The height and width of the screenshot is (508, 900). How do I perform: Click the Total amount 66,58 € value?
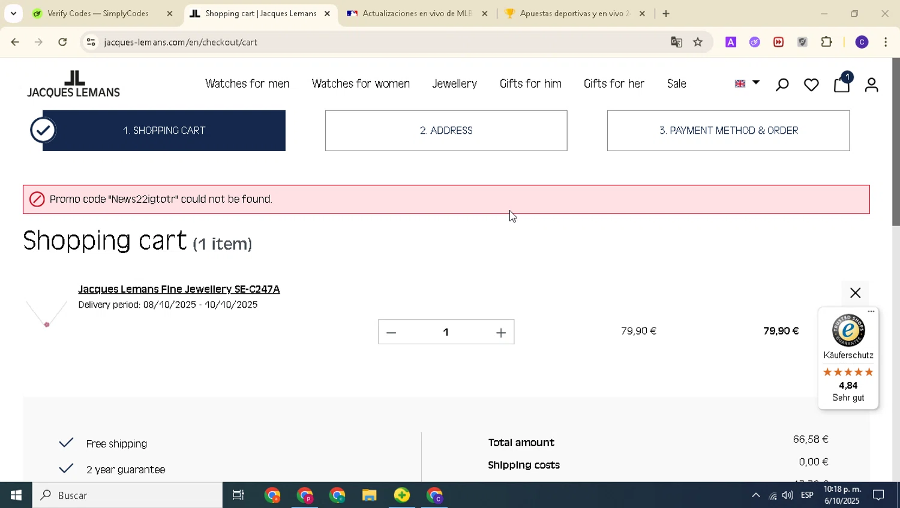click(811, 440)
